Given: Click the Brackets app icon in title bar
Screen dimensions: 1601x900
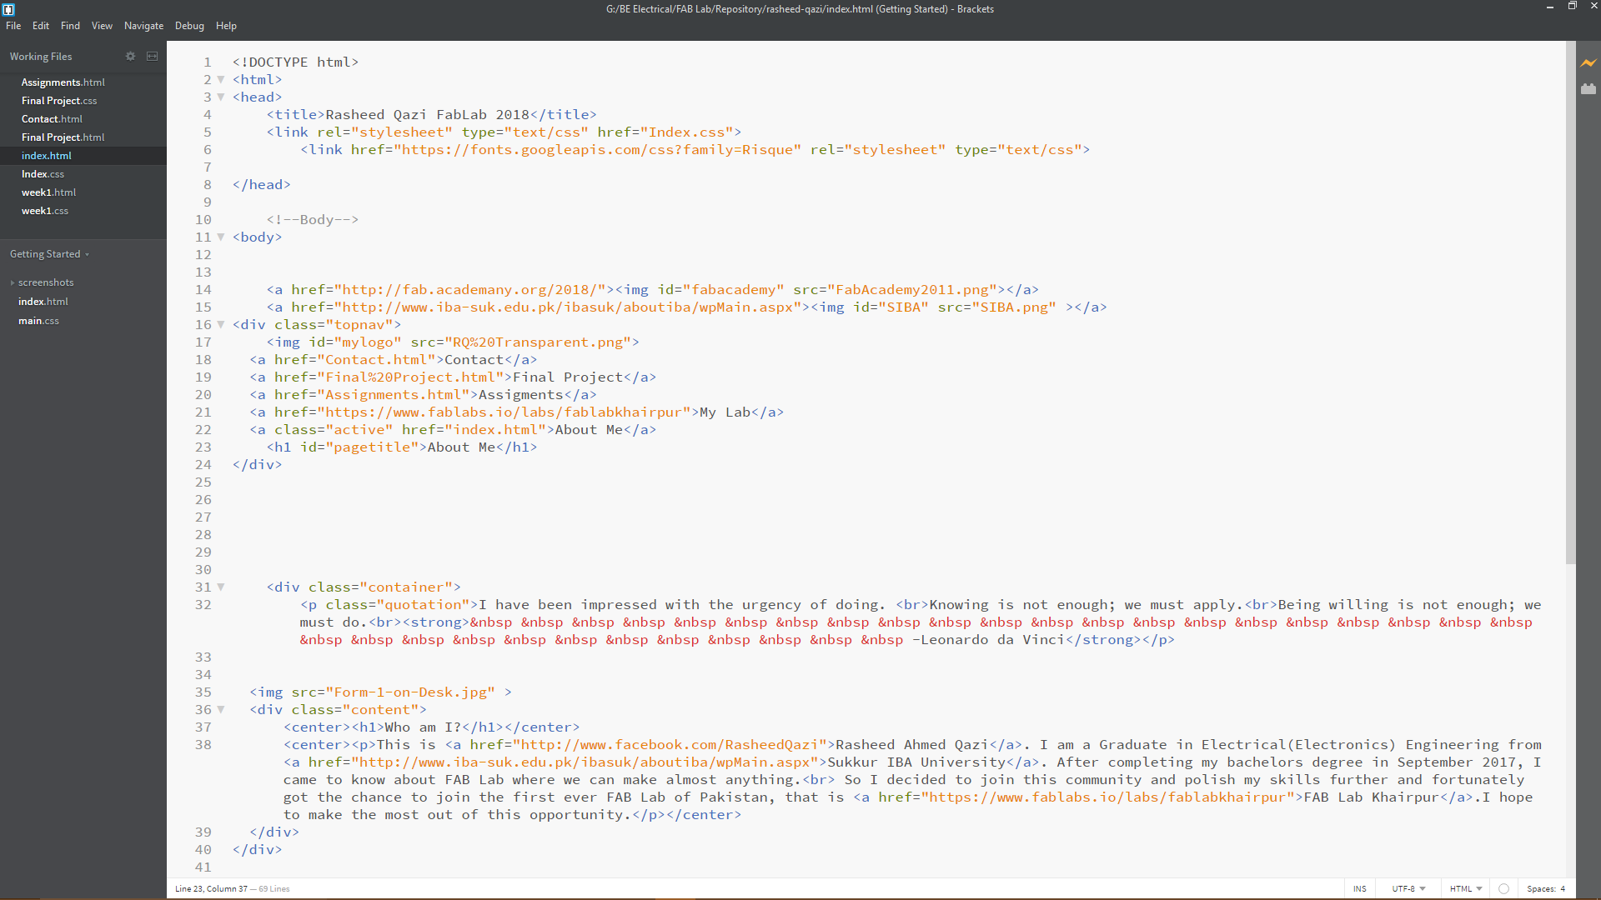Looking at the screenshot, I should coord(8,9).
